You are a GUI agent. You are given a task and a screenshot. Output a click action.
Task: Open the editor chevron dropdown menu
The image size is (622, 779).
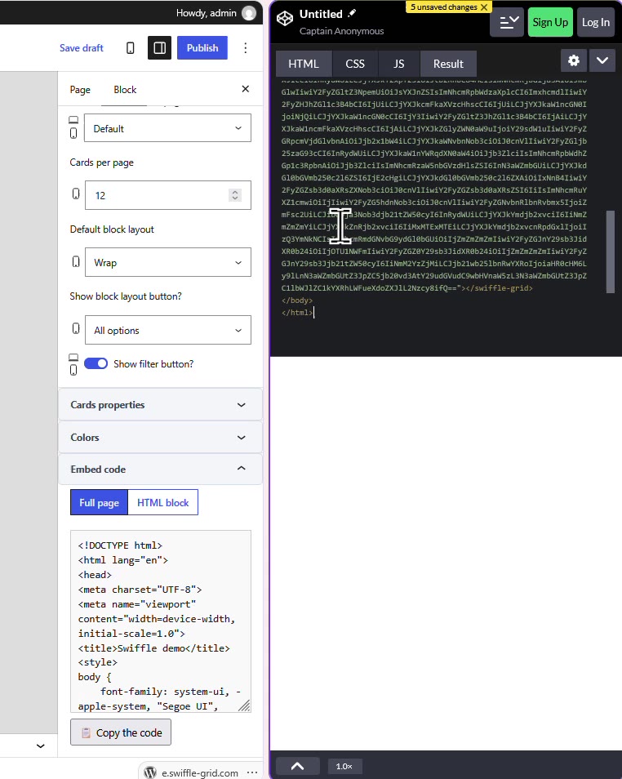pyautogui.click(x=602, y=60)
